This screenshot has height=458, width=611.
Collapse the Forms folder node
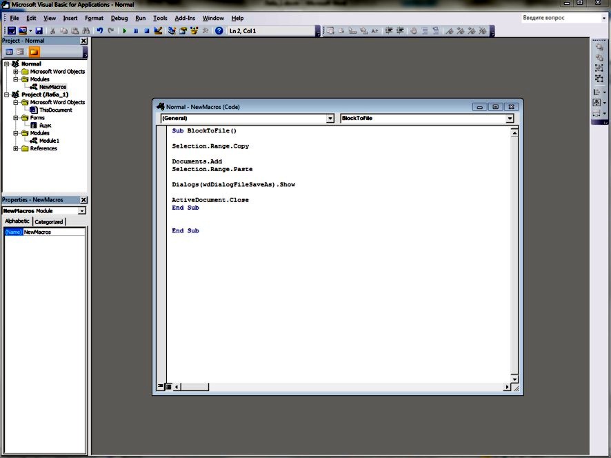point(16,117)
